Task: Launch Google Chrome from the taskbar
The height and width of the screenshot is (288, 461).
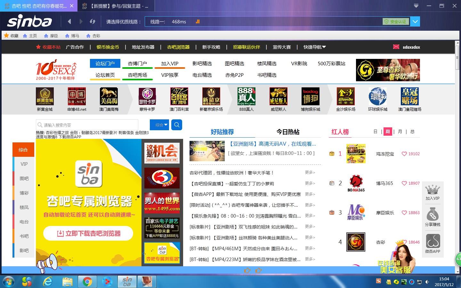Action: click(87, 282)
